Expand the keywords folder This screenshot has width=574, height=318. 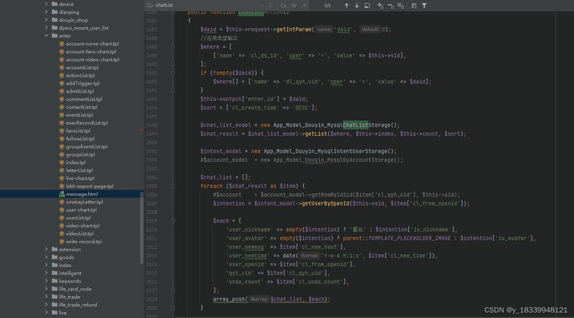click(47, 281)
